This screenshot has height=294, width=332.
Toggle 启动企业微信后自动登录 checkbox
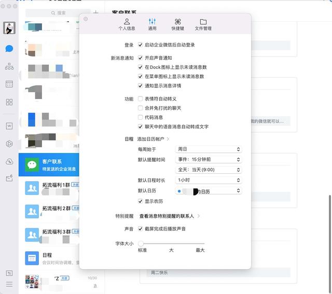click(x=140, y=45)
